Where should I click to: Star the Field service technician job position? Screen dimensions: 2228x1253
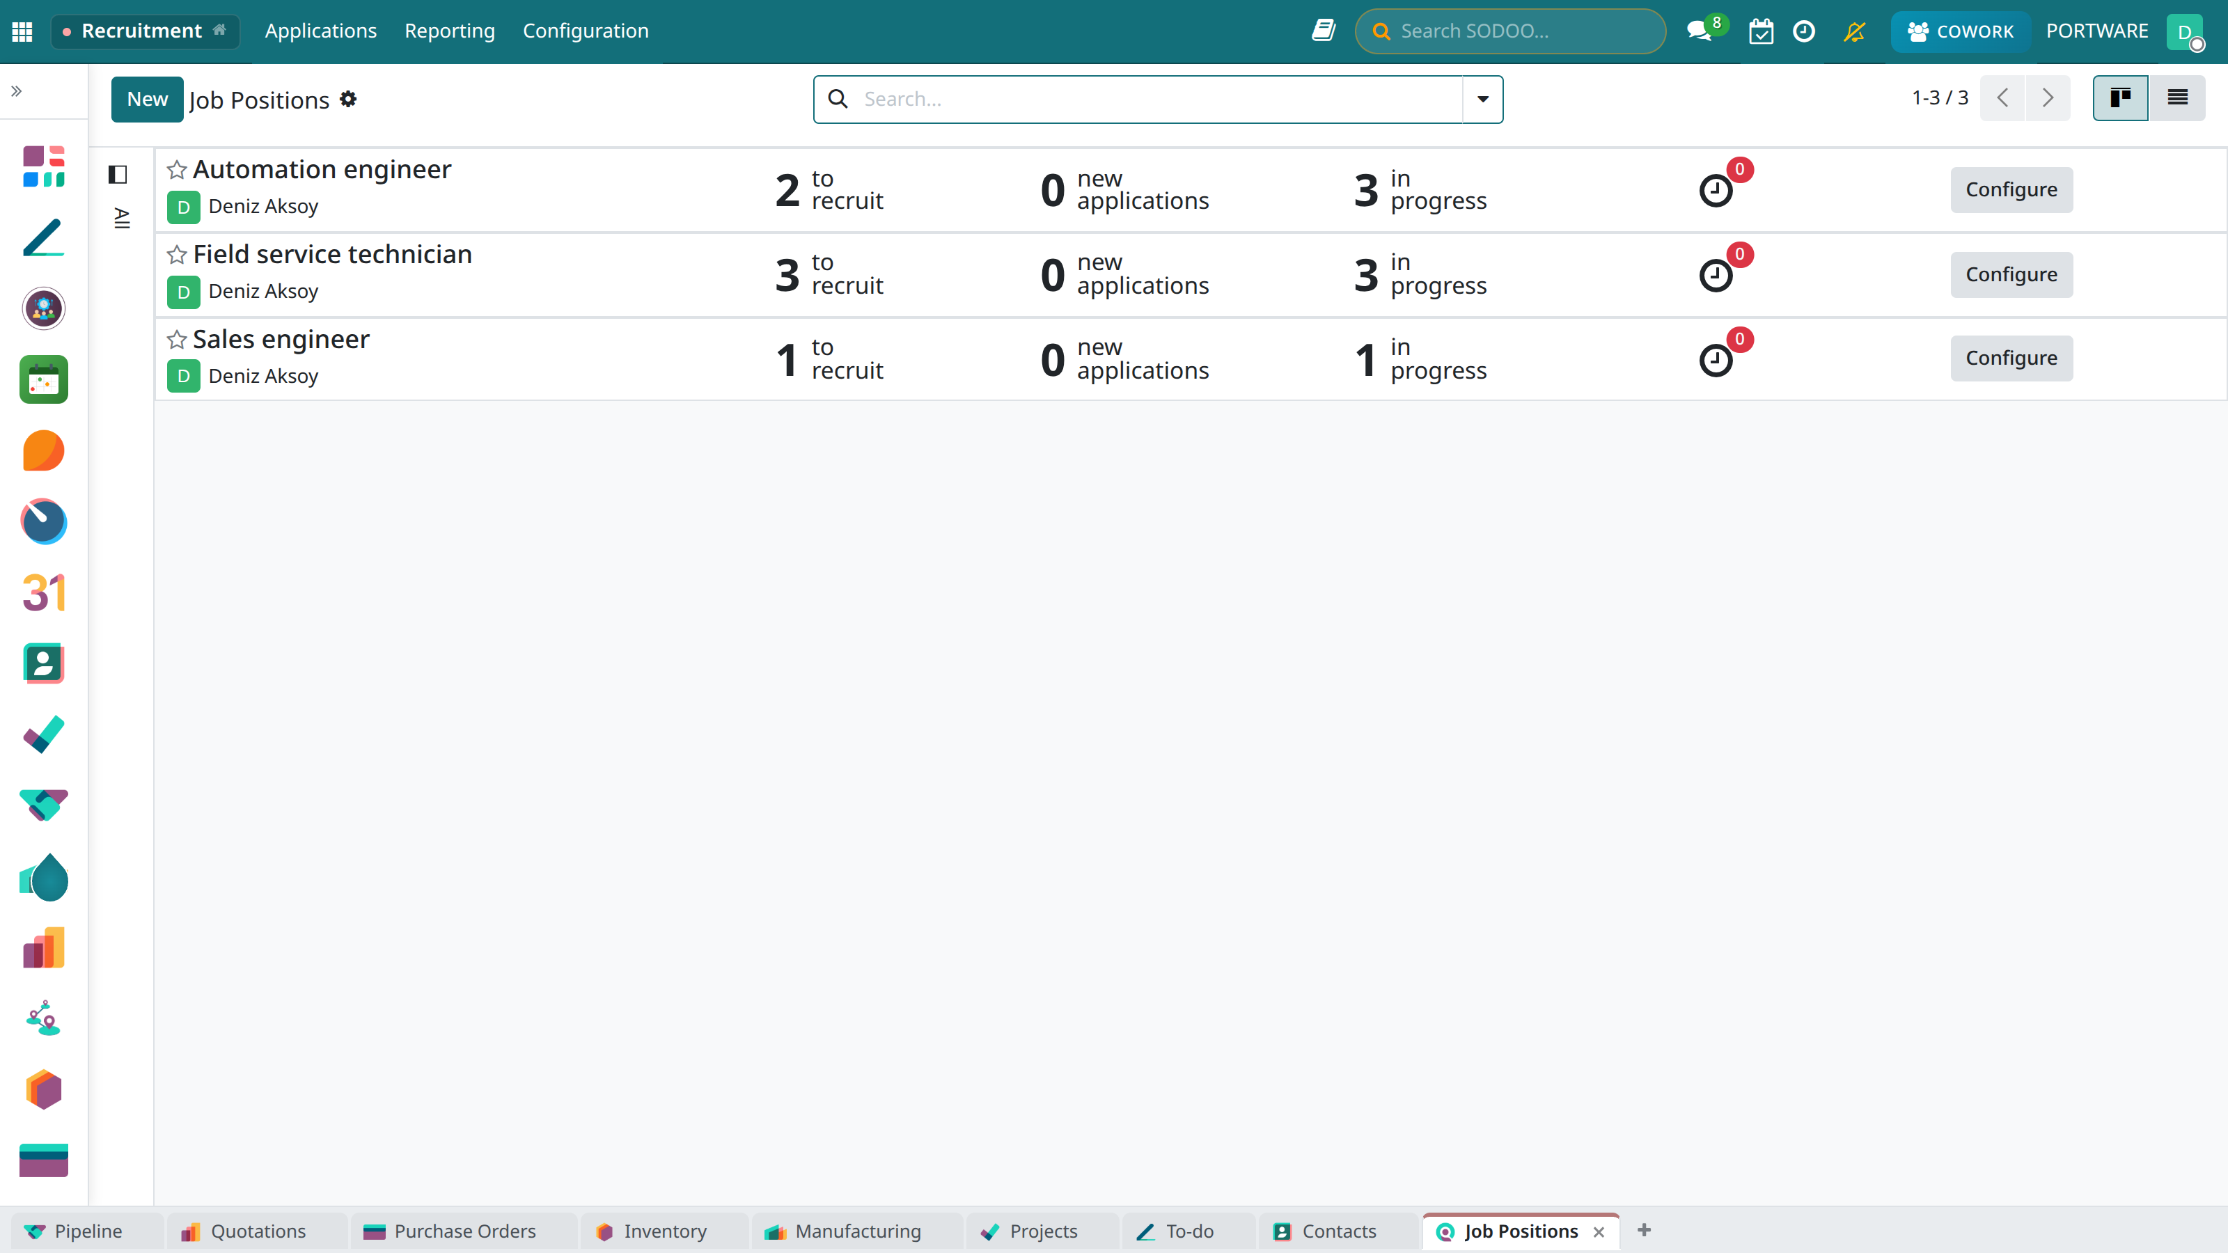click(176, 254)
